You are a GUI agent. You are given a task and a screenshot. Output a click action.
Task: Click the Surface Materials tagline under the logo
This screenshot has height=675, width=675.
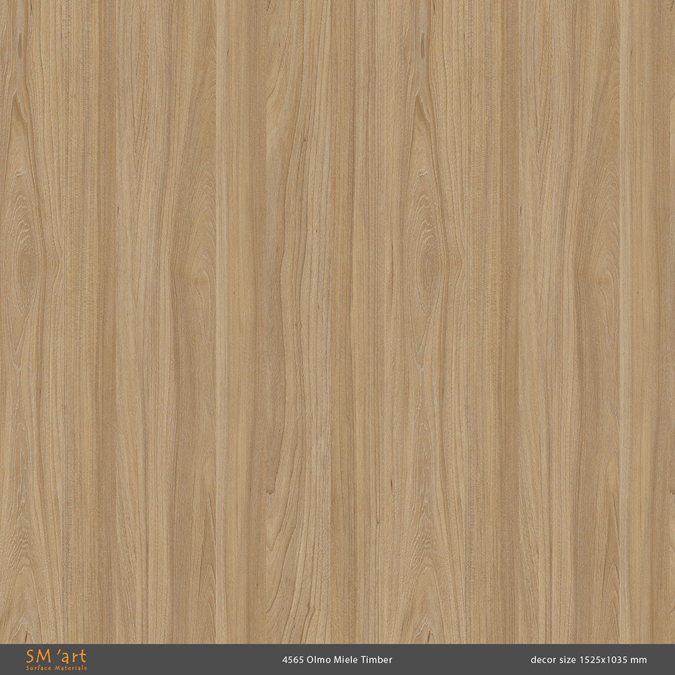point(56,668)
